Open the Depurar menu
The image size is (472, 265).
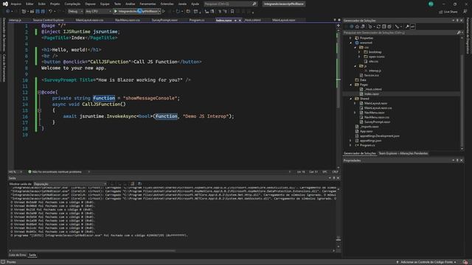(x=90, y=4)
